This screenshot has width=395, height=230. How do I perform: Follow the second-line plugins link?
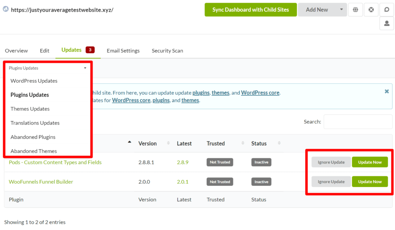tap(161, 100)
